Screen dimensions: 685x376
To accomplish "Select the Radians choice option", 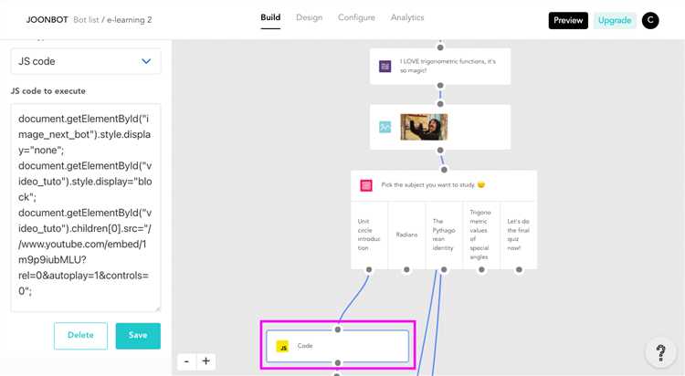I will (406, 235).
